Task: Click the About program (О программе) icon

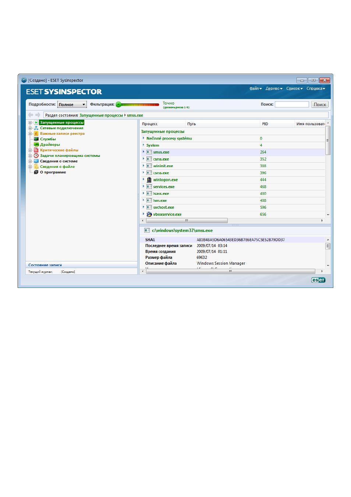Action: click(x=36, y=172)
